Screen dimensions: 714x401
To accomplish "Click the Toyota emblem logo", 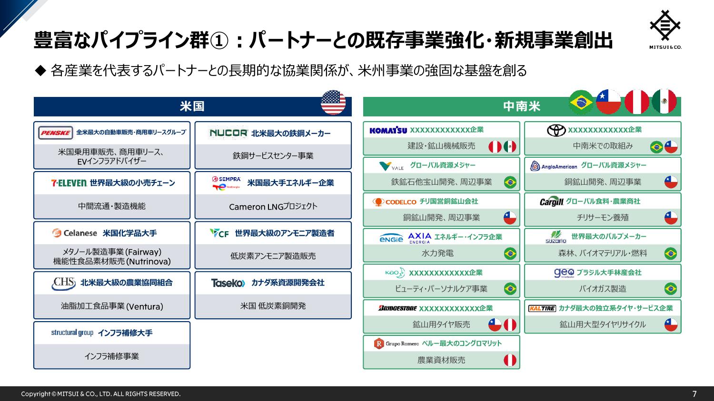I will click(556, 130).
